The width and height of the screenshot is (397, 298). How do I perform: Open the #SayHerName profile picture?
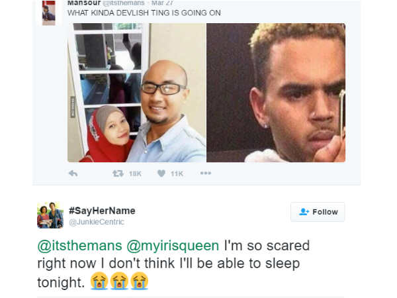point(50,215)
